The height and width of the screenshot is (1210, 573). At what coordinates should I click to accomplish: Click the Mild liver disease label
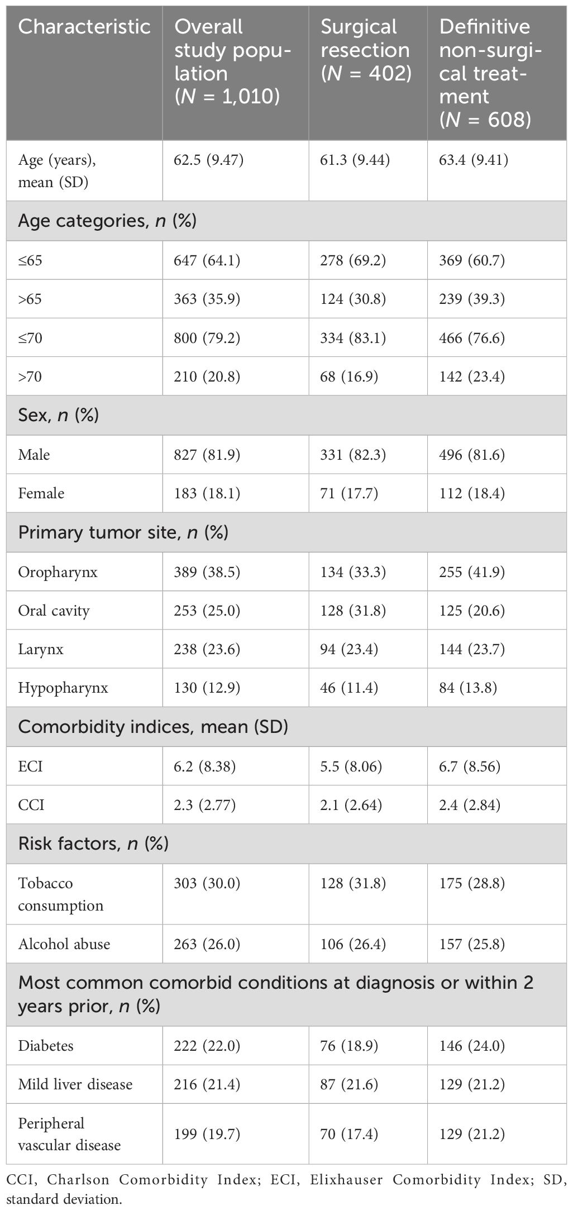point(75,1084)
